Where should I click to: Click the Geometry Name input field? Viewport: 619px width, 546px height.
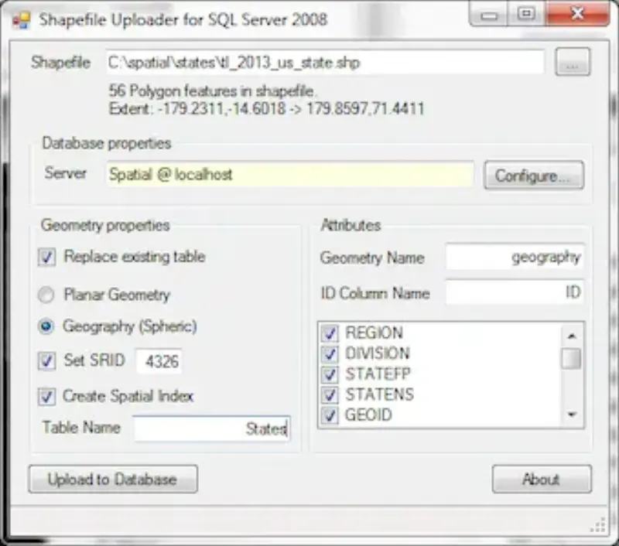pos(515,258)
